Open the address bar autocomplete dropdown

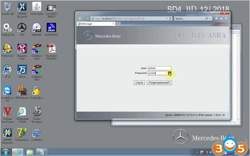tap(167, 19)
